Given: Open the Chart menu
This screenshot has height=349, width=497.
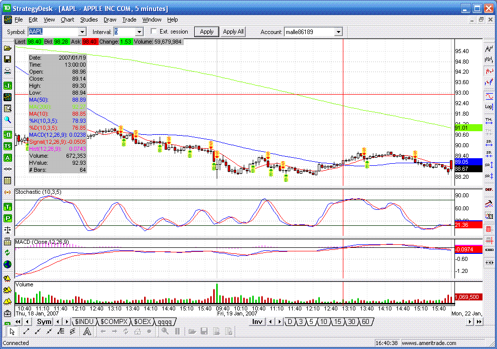Looking at the screenshot, I should pos(67,20).
